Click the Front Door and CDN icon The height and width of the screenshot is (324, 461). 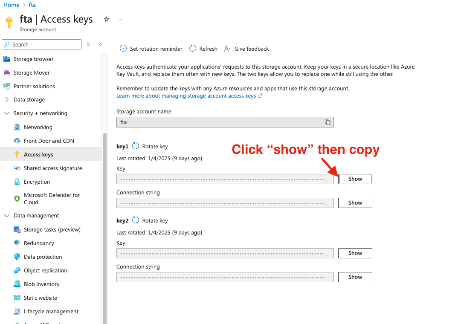17,141
